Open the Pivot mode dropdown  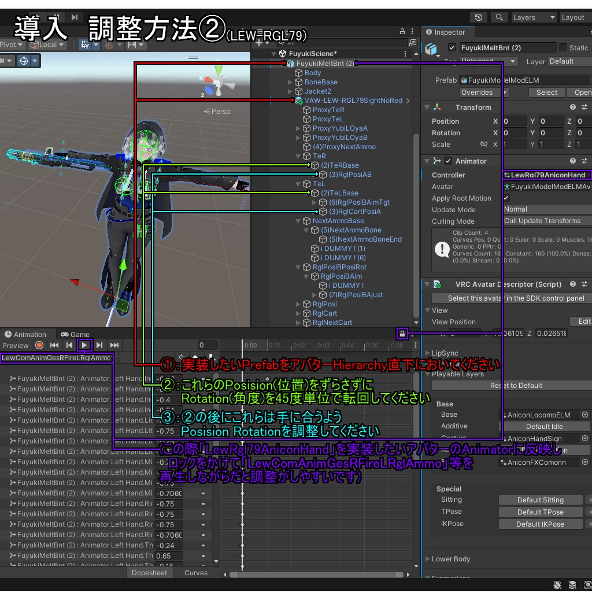tap(13, 45)
